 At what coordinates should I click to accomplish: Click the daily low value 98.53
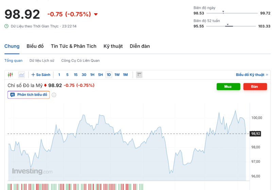pos(199,13)
